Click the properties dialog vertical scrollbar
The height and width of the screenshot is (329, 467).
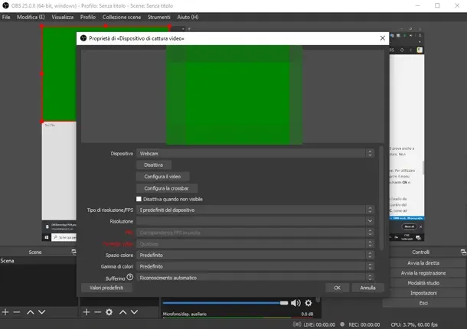point(381,199)
